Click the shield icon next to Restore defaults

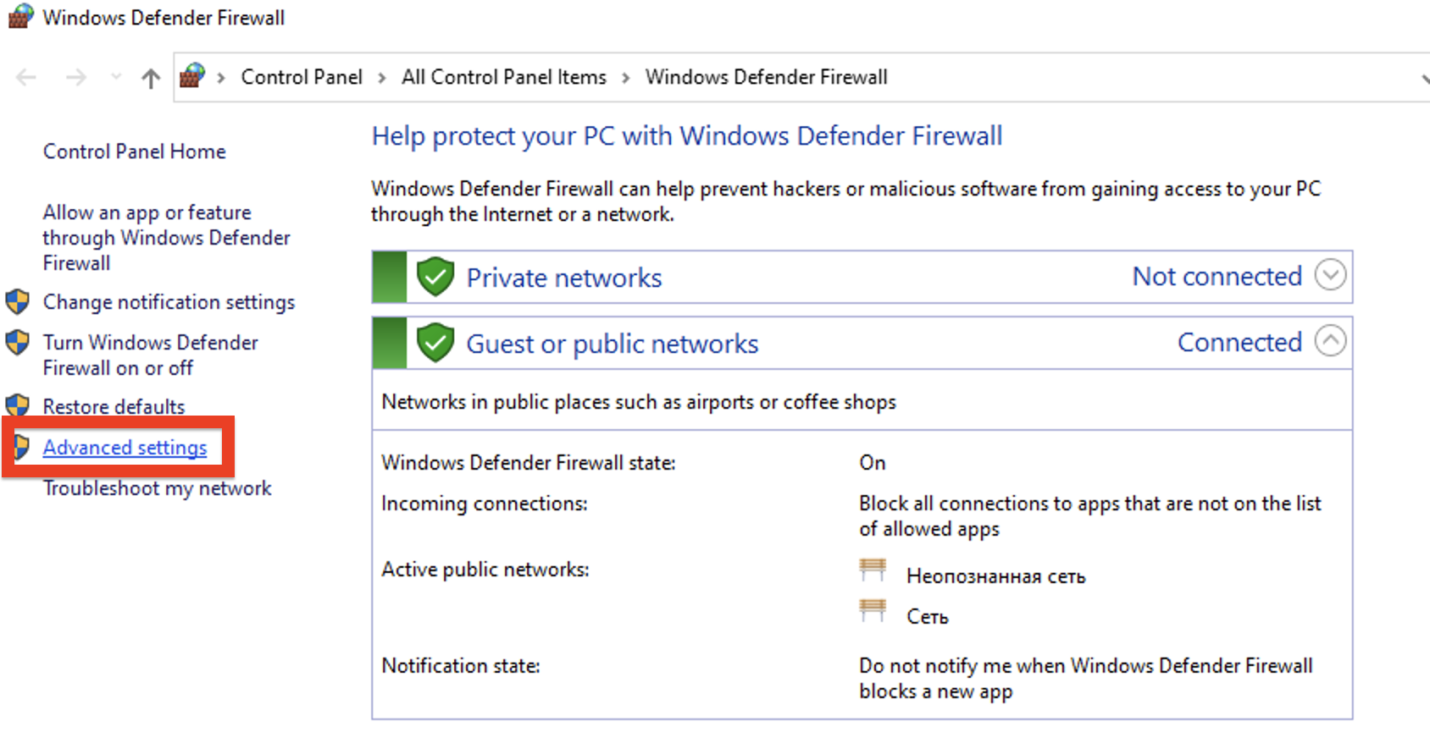[x=17, y=405]
